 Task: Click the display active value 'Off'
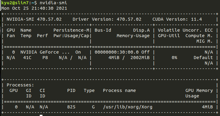(x=145, y=52)
